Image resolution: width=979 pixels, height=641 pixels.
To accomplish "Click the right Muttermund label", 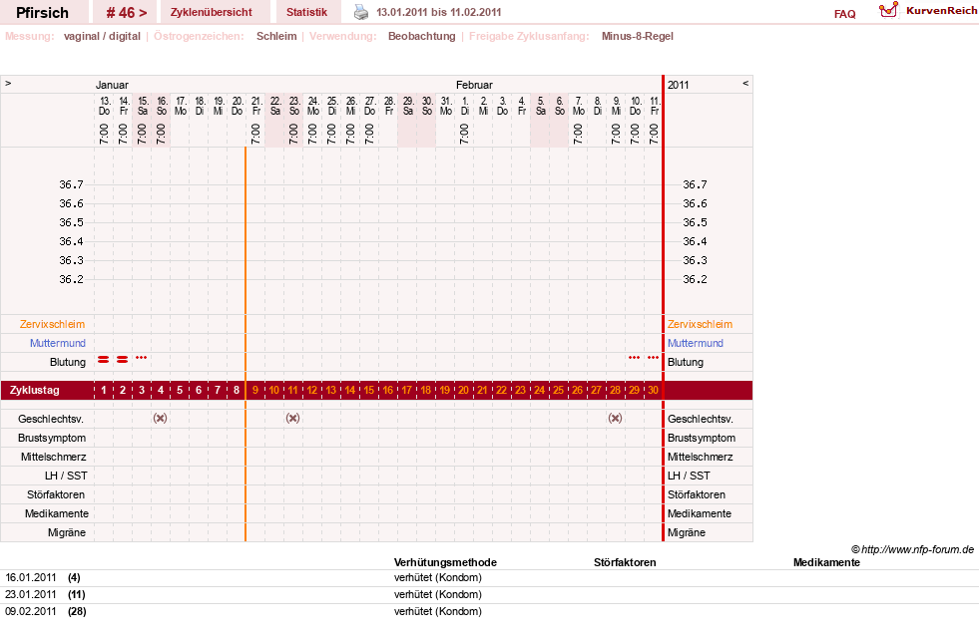I will (696, 343).
